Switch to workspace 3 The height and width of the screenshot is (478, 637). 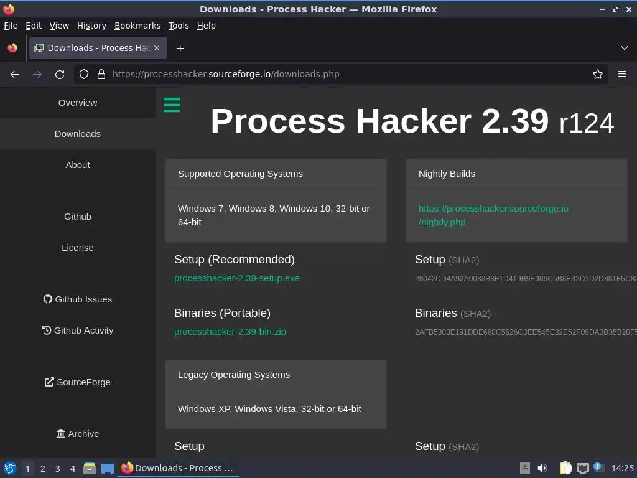[x=58, y=469]
